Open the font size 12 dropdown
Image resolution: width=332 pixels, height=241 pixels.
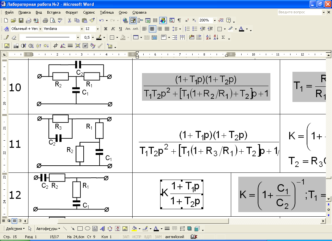(98, 29)
